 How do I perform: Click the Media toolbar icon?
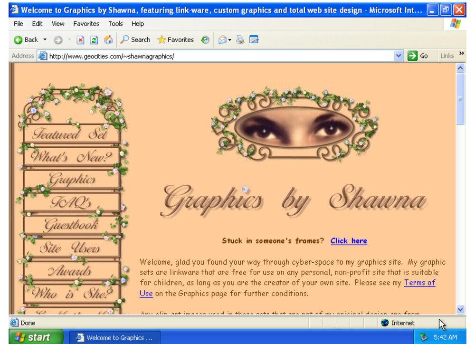pyautogui.click(x=205, y=40)
